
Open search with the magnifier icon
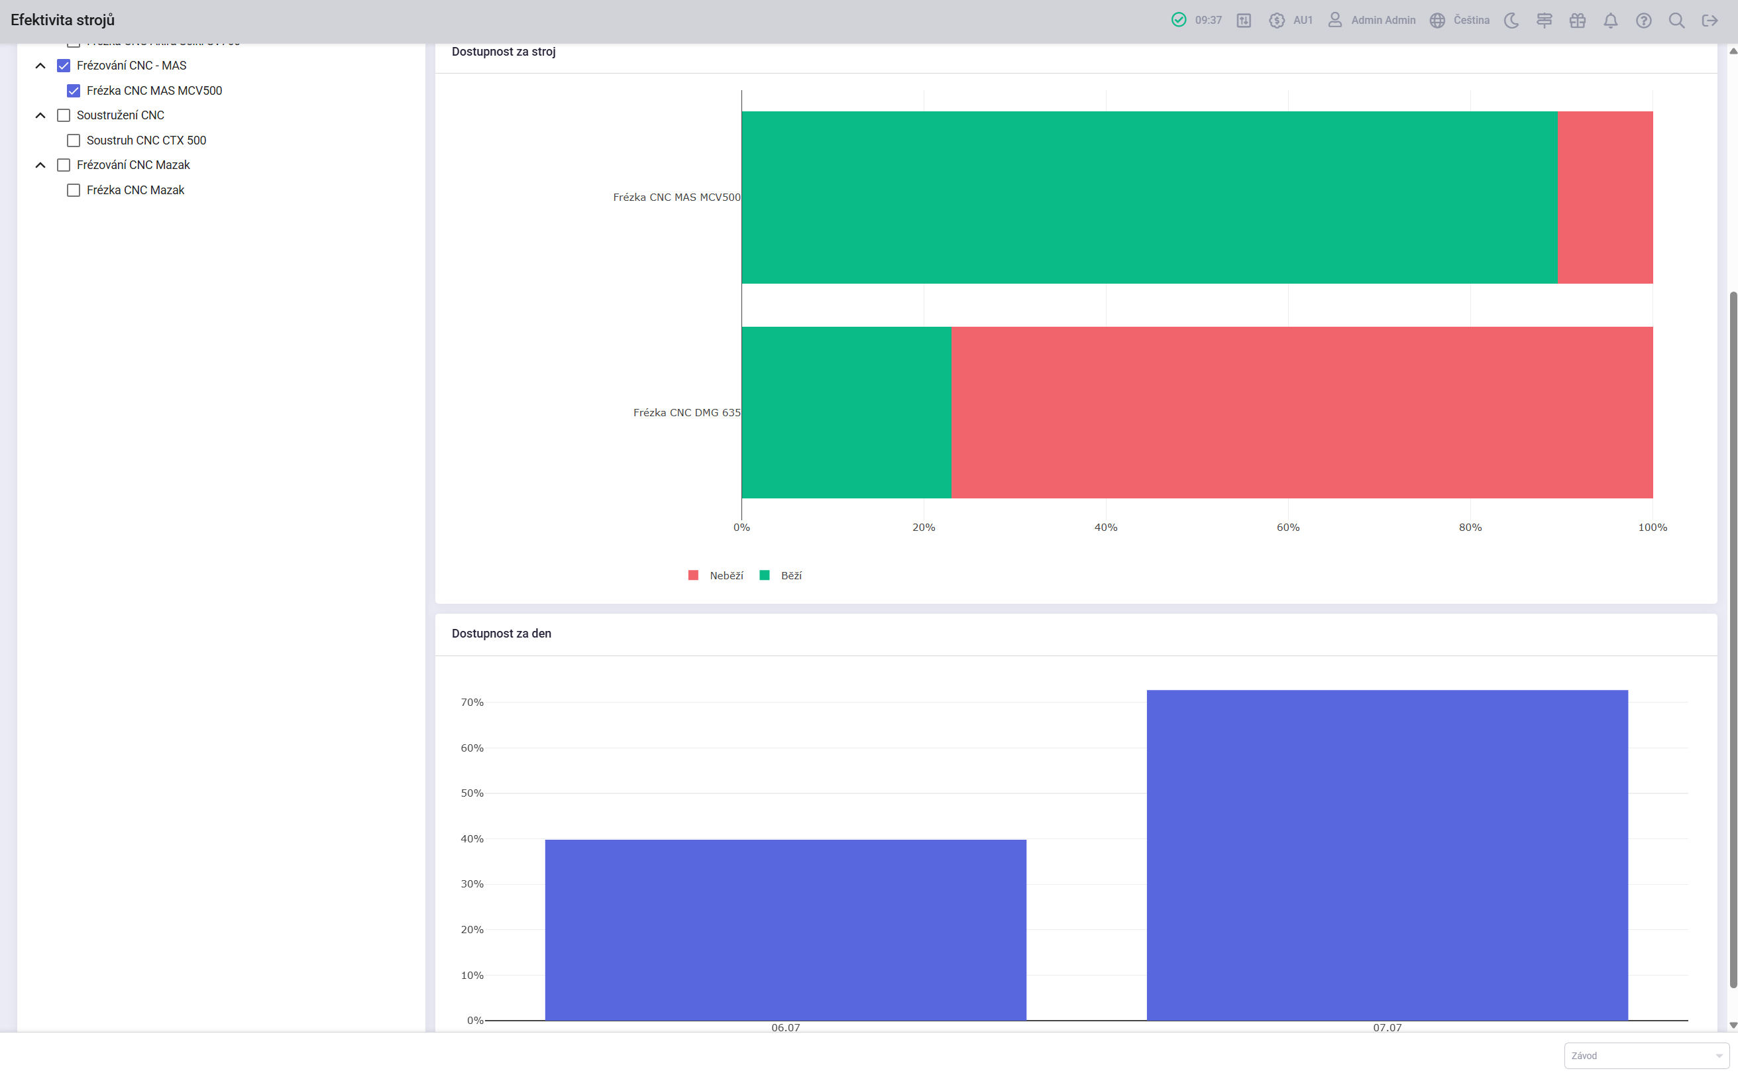[x=1677, y=21]
